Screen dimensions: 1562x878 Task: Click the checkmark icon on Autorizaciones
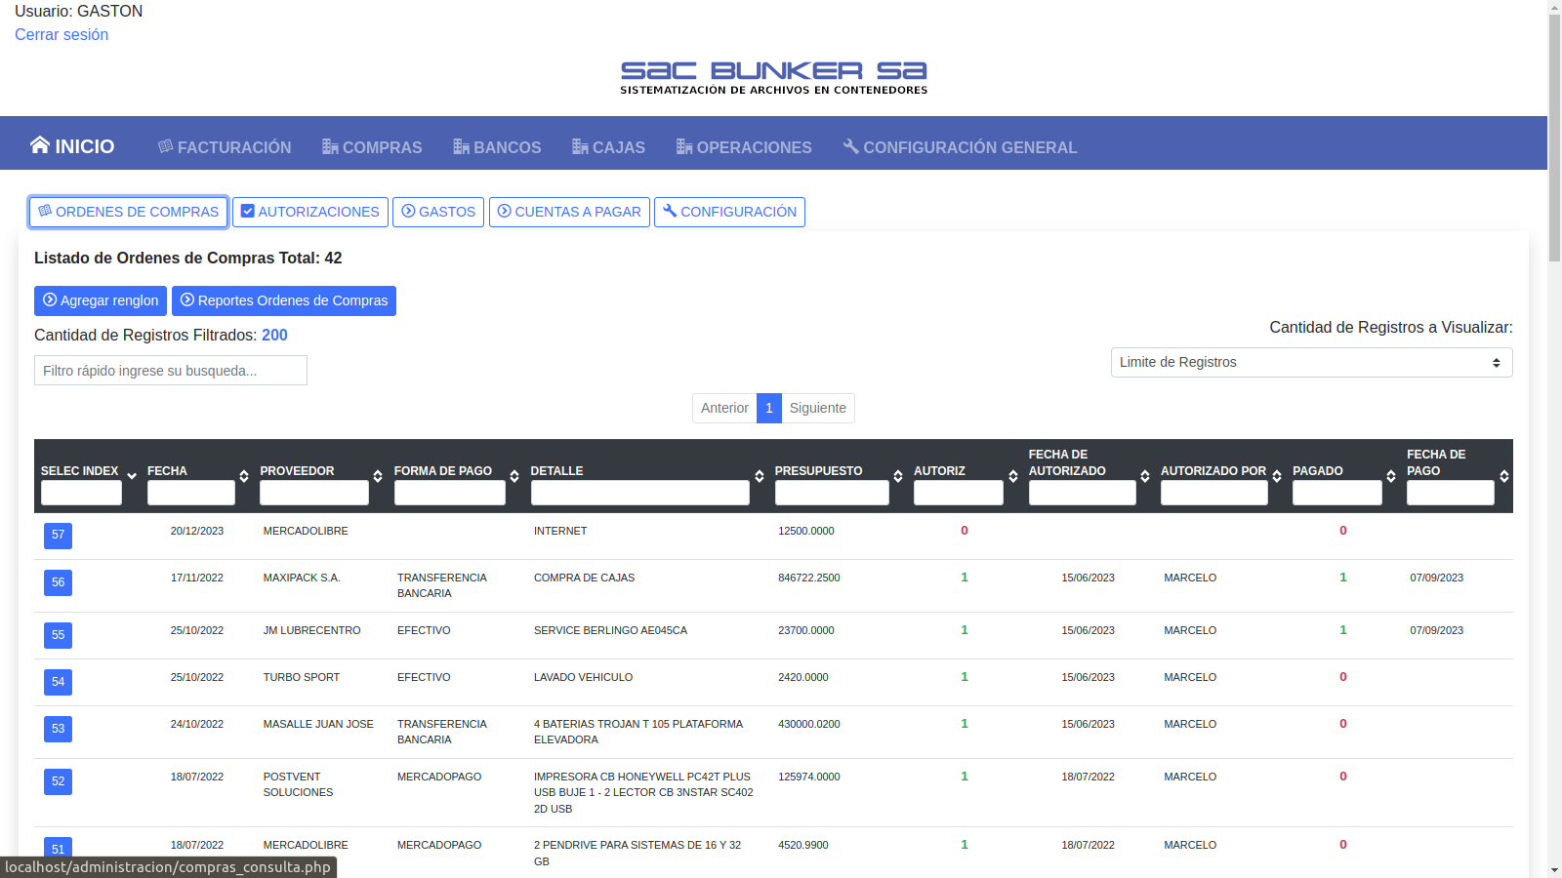248,212
